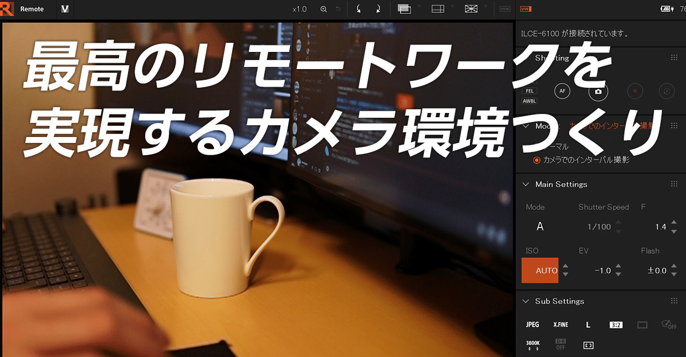Click the D-R OFF setting
Viewport: 686px width, 357px height.
[561, 344]
